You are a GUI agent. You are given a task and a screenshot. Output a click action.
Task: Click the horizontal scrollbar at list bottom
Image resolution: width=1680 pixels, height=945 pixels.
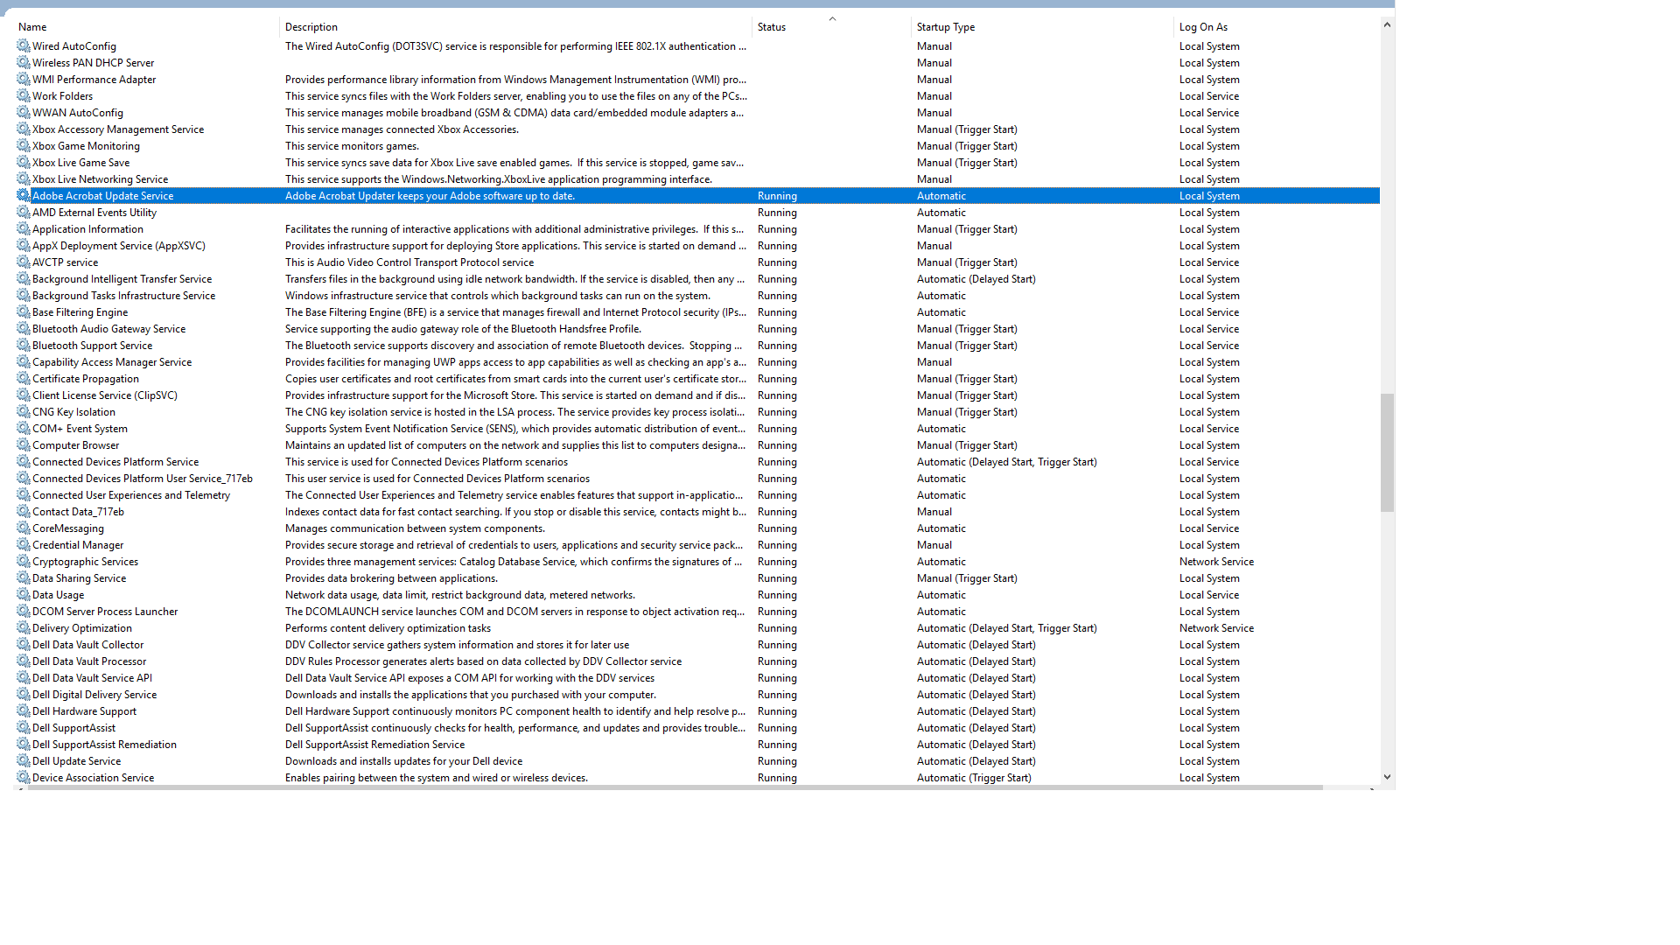coord(675,788)
